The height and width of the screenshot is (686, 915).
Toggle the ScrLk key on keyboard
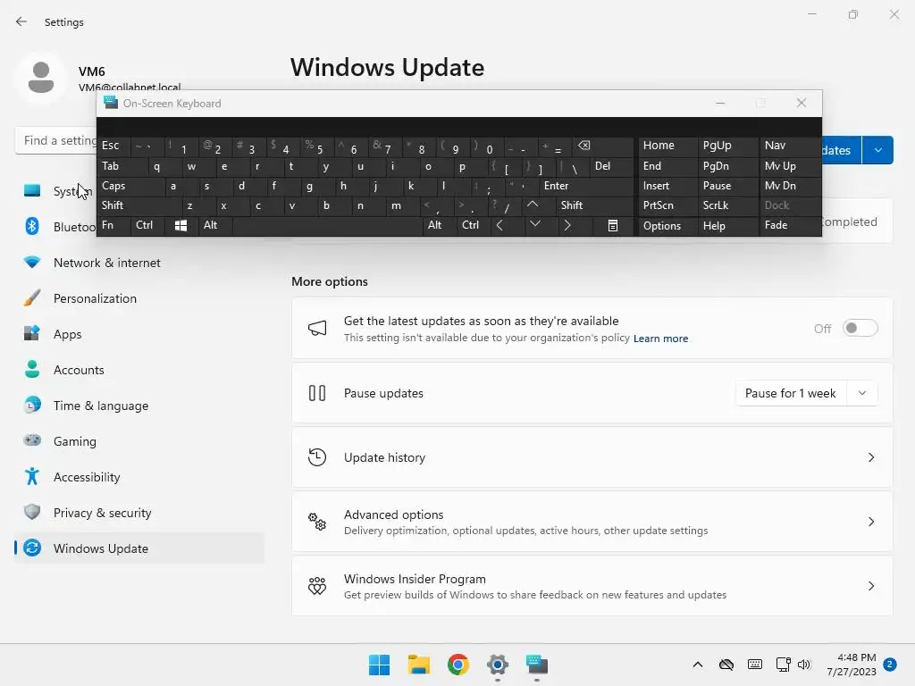pos(727,206)
